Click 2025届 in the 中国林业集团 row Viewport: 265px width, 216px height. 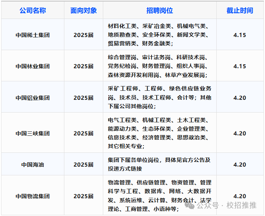pyautogui.click(x=84, y=66)
